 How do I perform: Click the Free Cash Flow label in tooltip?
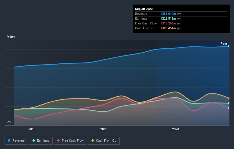pos(146,23)
